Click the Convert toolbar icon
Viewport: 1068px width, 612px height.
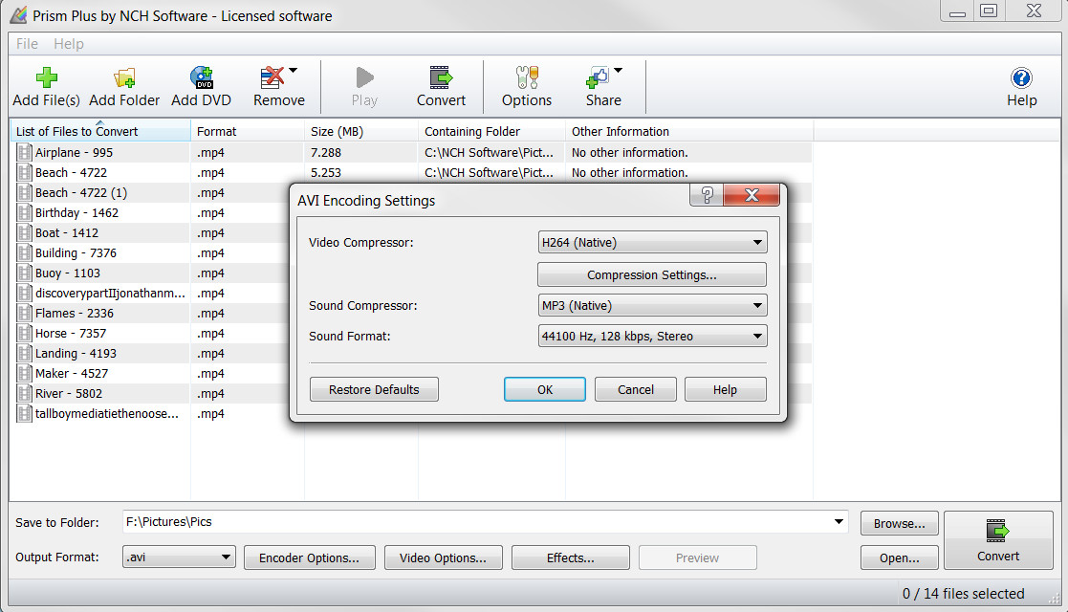[440, 76]
